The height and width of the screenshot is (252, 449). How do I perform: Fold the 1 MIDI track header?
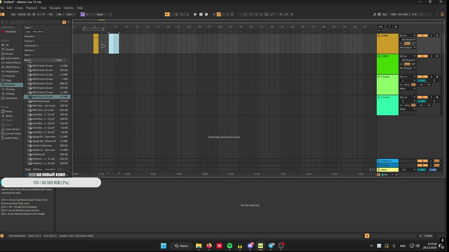click(x=379, y=36)
